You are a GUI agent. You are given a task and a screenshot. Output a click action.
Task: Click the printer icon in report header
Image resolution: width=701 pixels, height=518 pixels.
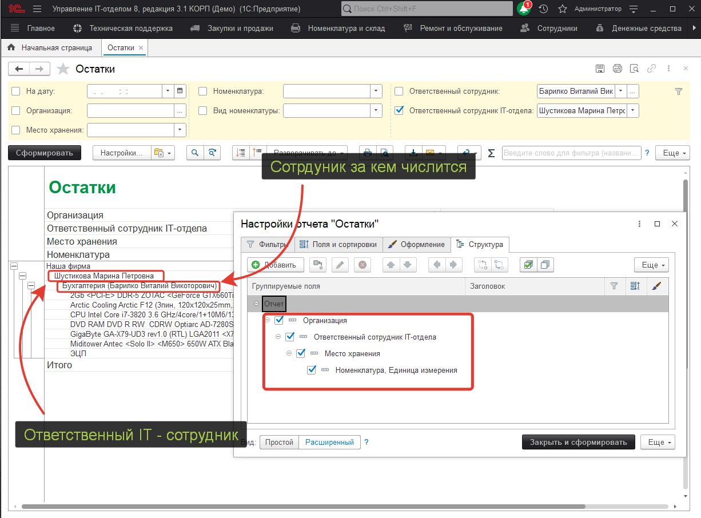(617, 69)
